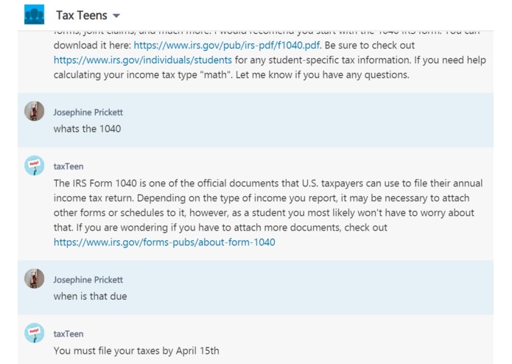
Task: Select the Tax Teens chat title
Action: pos(82,15)
